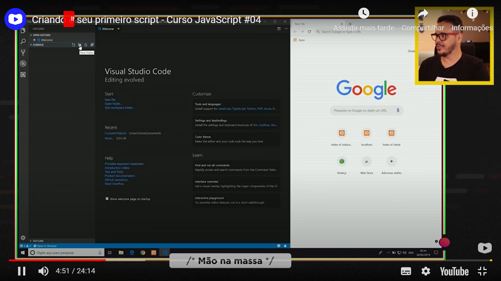This screenshot has width=501, height=281.
Task: Exit fullscreen mode
Action: [x=482, y=271]
